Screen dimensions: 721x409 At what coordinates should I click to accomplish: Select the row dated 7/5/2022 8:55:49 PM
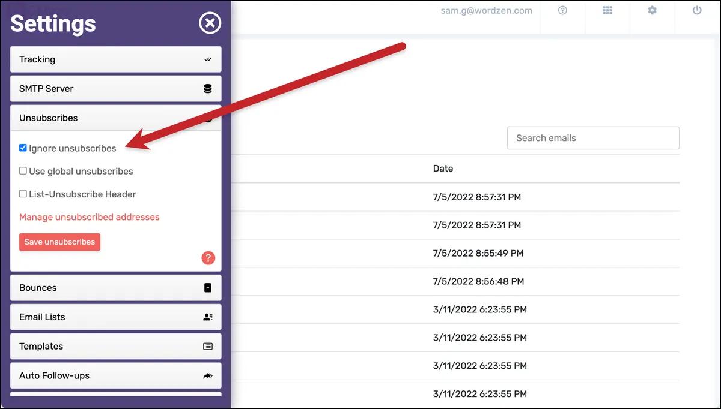pos(455,253)
